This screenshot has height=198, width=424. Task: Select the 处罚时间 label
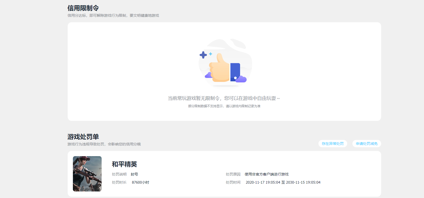(233, 182)
